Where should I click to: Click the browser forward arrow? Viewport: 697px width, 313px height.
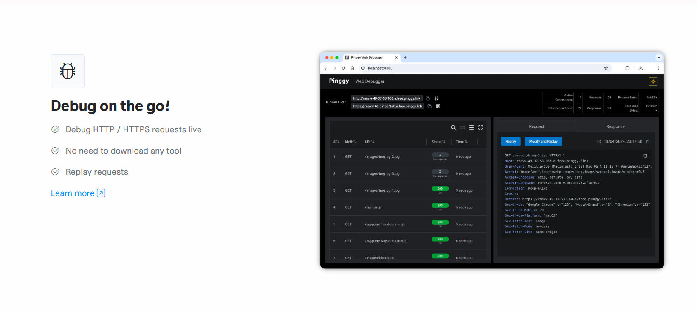tap(335, 68)
